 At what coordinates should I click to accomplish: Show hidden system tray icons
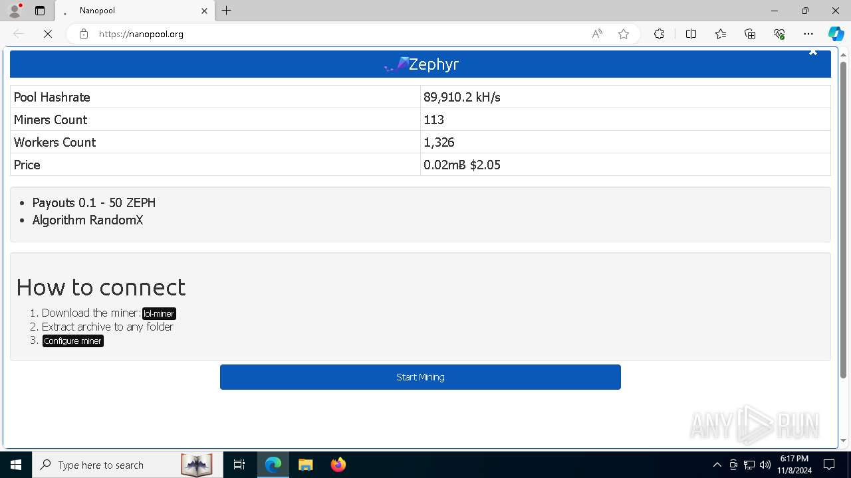pyautogui.click(x=717, y=465)
